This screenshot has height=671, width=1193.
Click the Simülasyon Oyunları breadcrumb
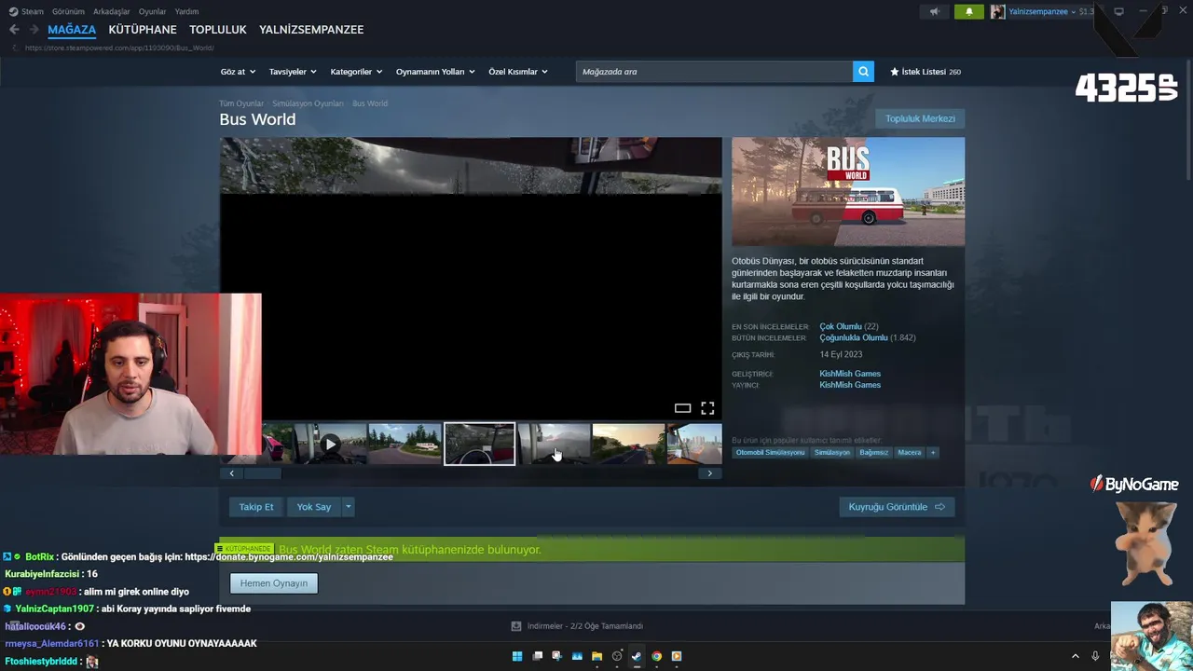point(309,103)
